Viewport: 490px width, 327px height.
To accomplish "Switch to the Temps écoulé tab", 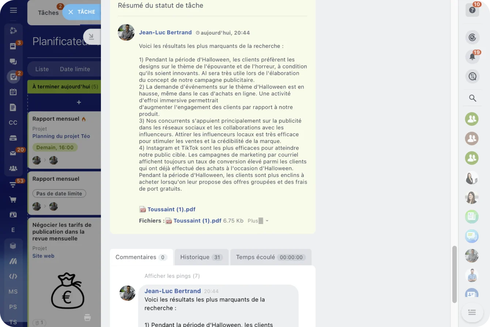I will (271, 257).
